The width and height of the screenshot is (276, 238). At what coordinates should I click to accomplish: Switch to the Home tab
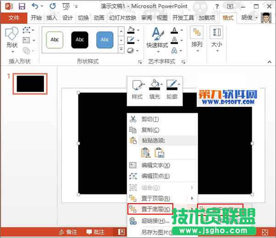[36, 18]
